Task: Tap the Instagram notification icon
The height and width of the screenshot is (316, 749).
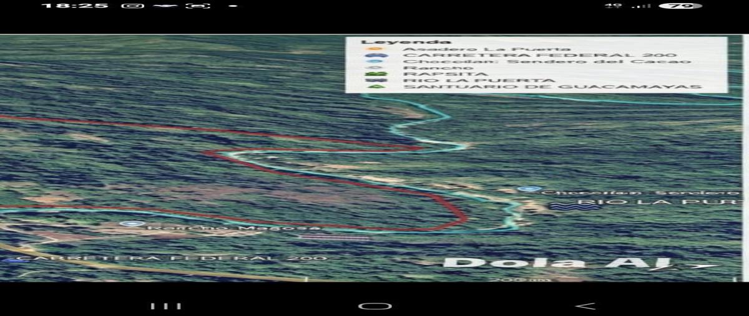Action: point(132,6)
